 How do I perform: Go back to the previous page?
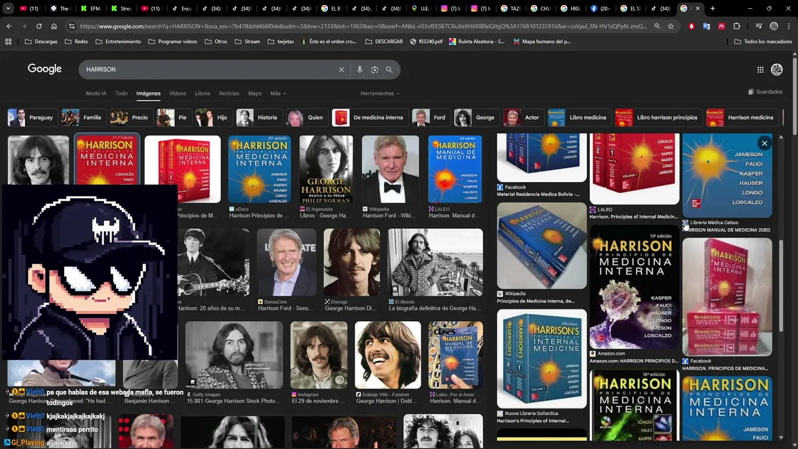[x=9, y=26]
